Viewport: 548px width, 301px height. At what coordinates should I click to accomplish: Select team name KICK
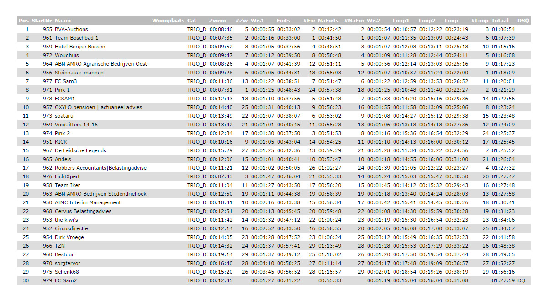coord(61,142)
